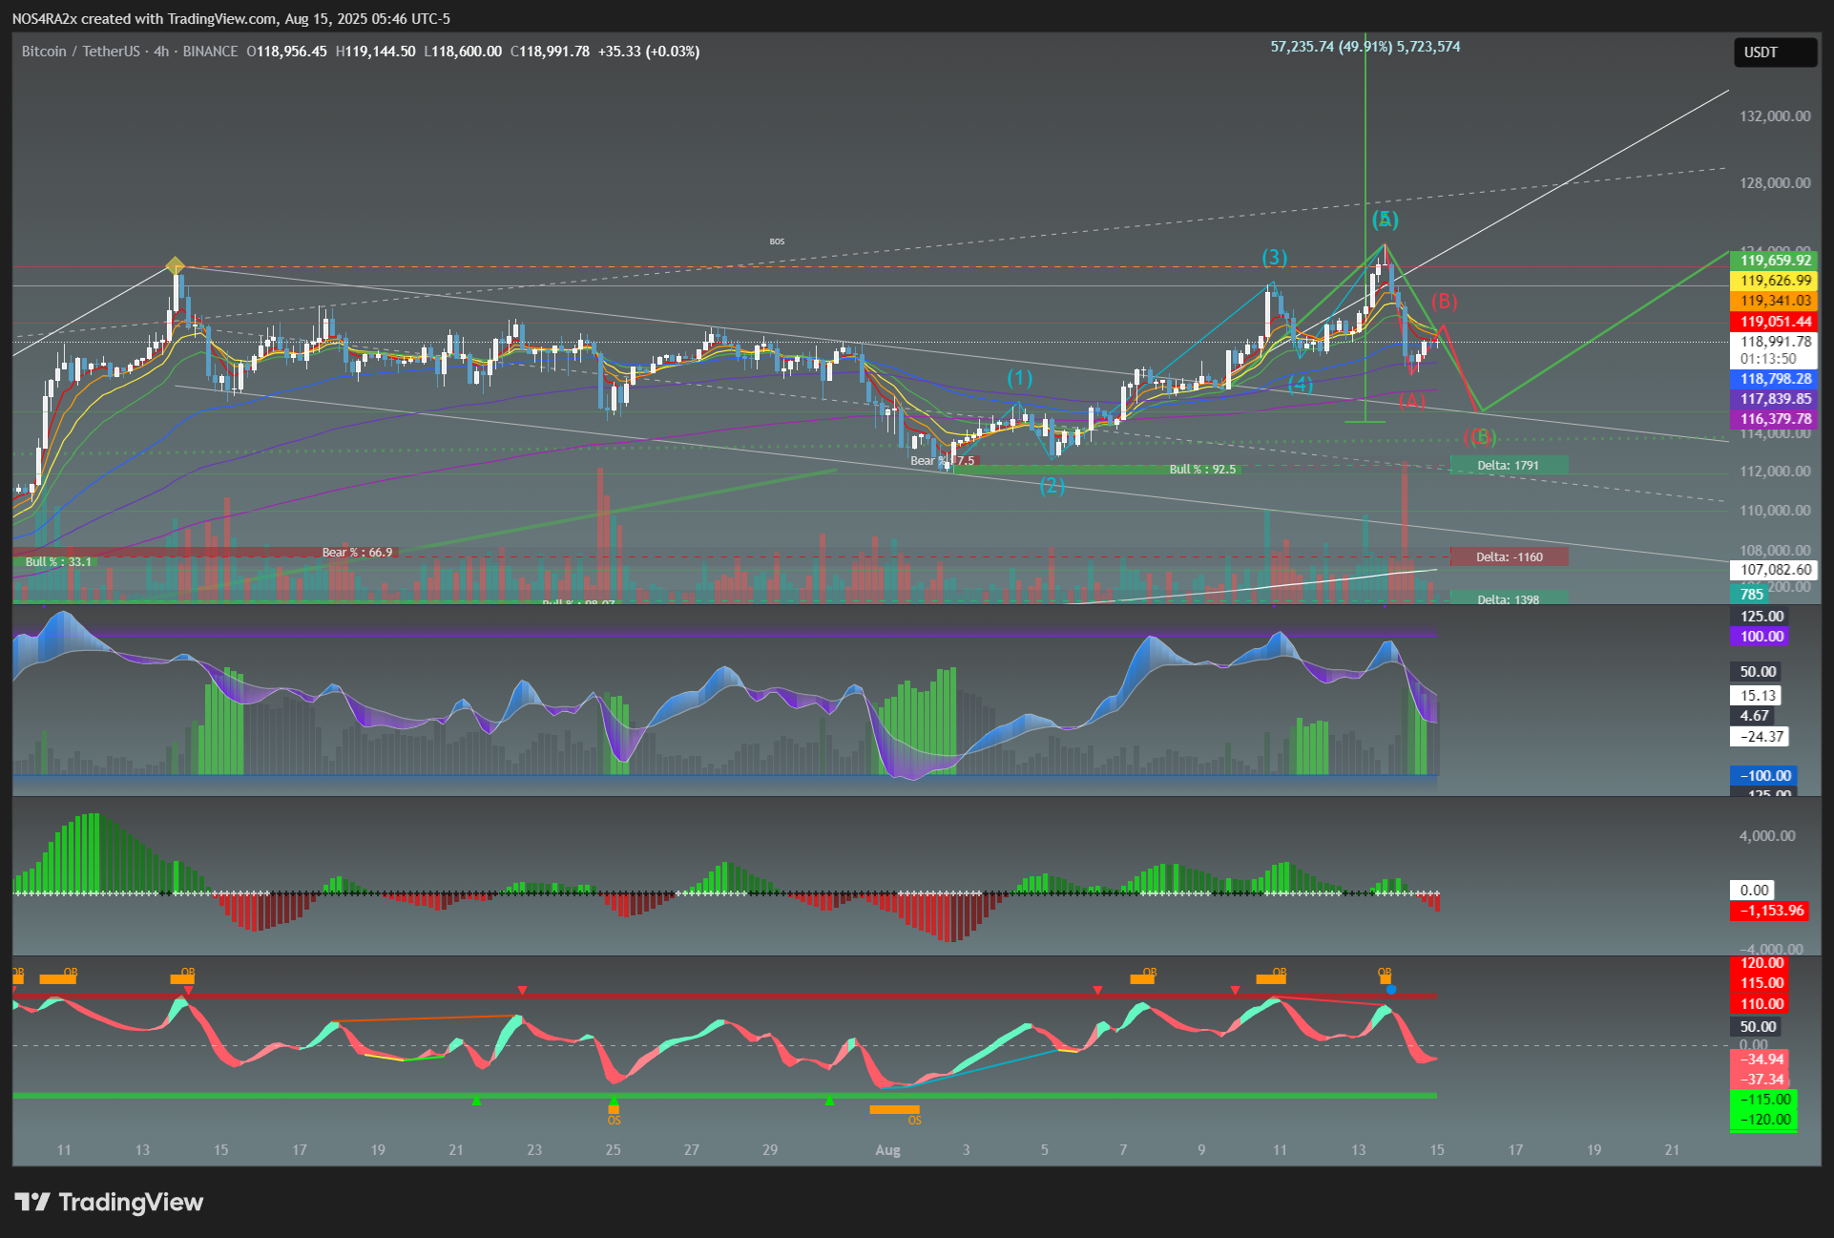Click the 4.67 oscillator value label

[x=1754, y=716]
